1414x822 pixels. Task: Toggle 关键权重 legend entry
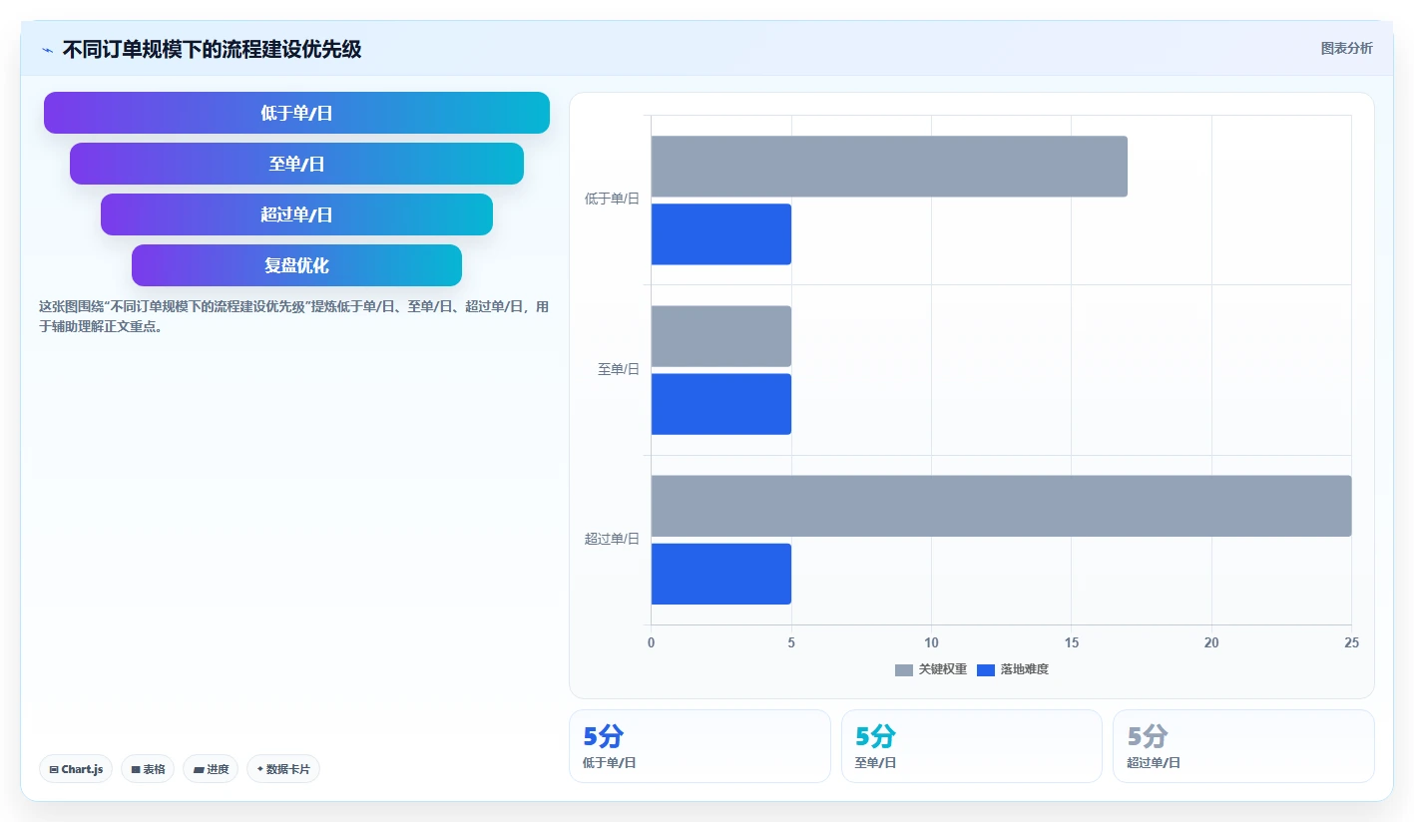pyautogui.click(x=931, y=669)
